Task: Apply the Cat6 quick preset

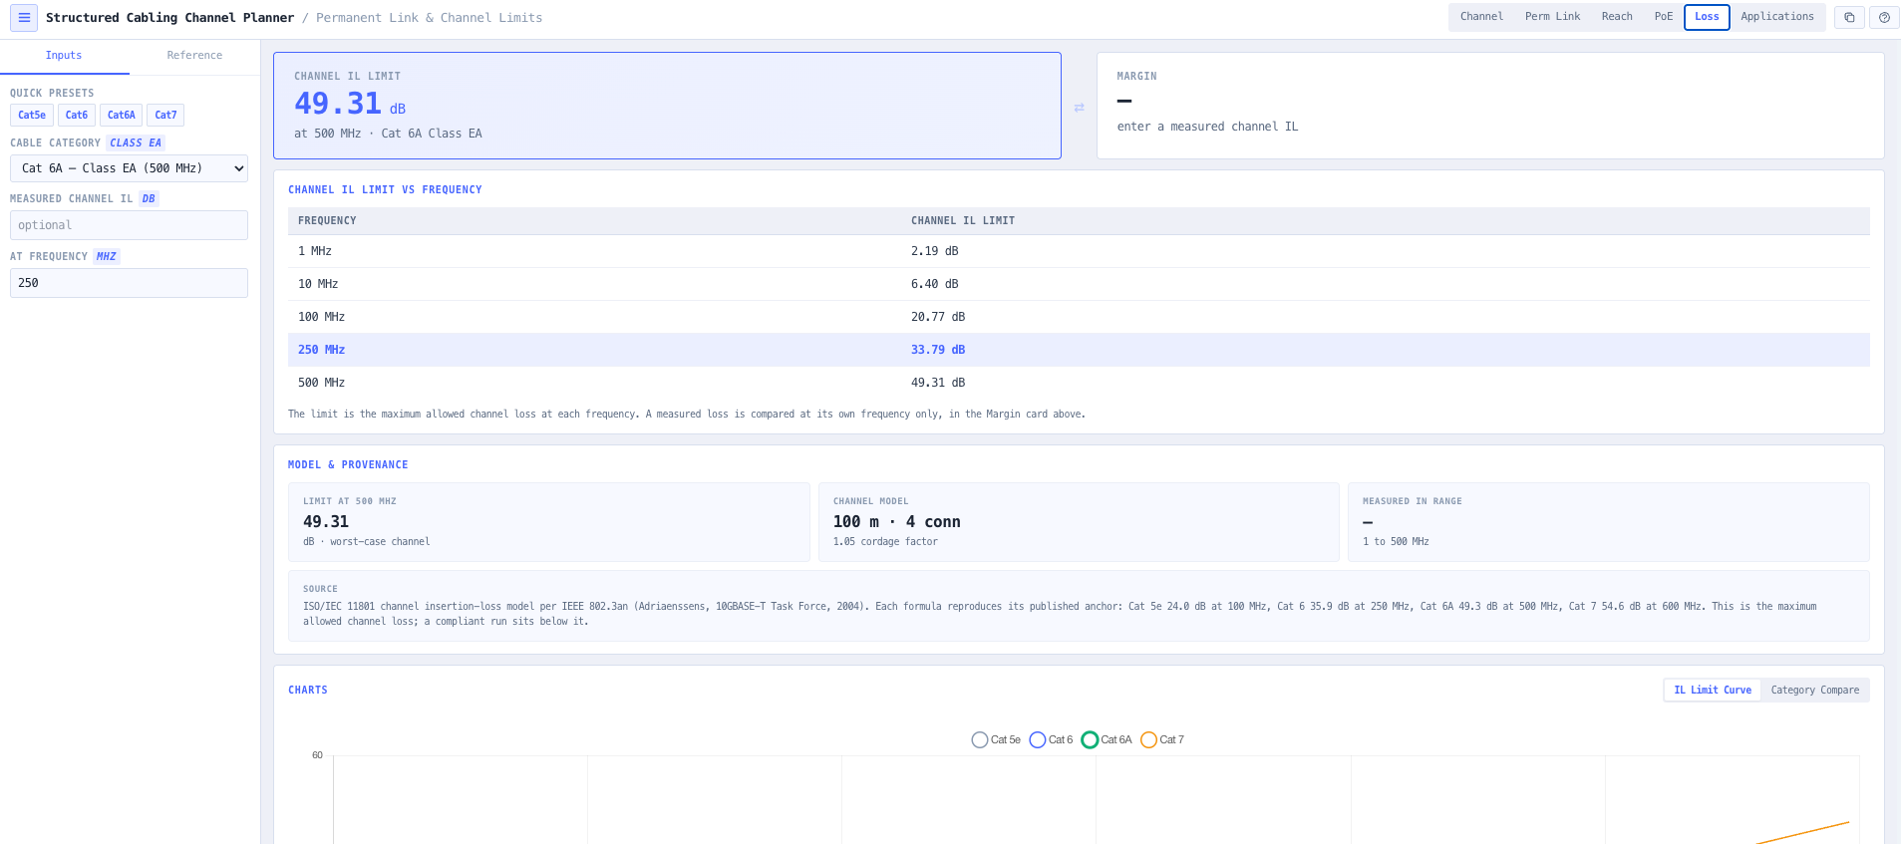Action: tap(77, 116)
